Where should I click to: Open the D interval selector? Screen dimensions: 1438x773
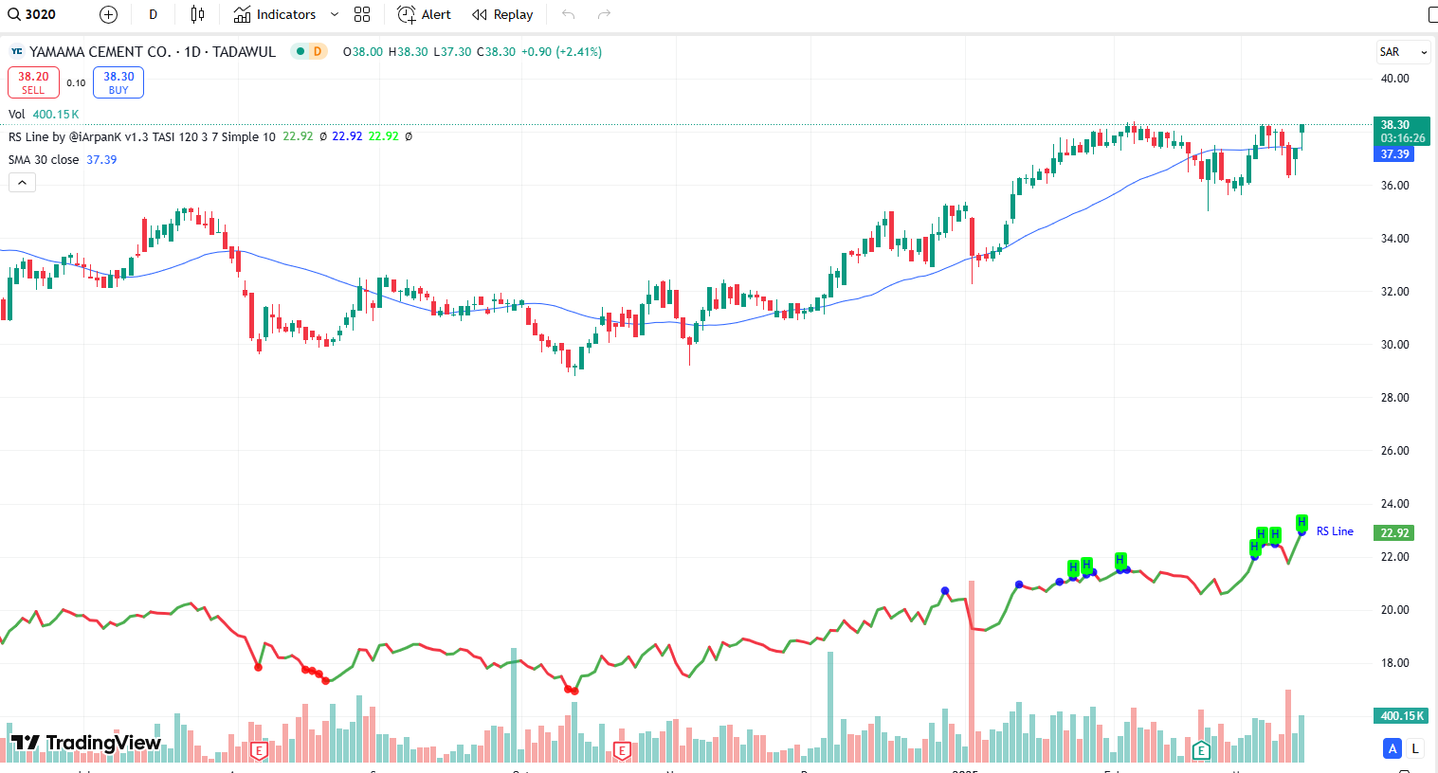click(153, 14)
